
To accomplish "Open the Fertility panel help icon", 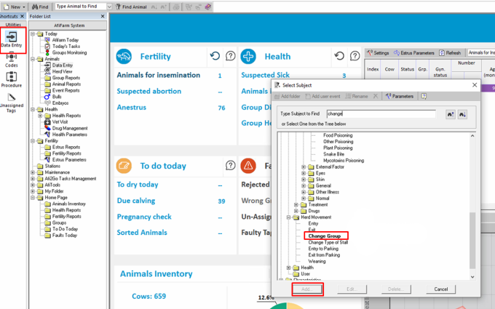I will 231,56.
